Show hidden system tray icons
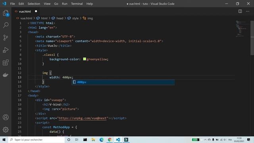The image size is (254, 143). click(x=205, y=139)
